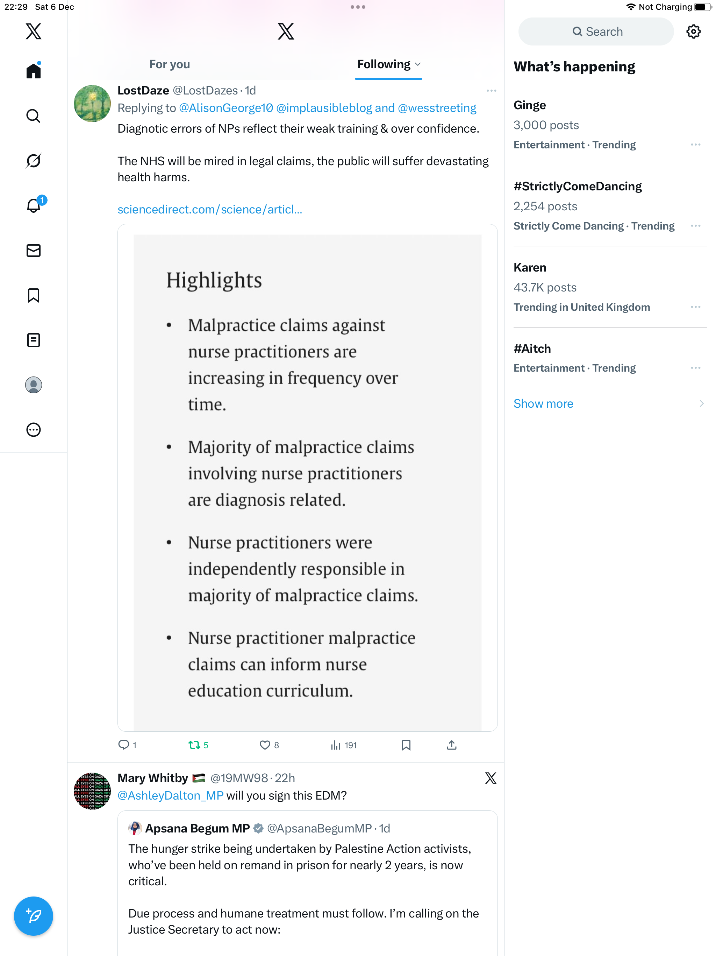Open Lists icon in sidebar
Image resolution: width=716 pixels, height=956 pixels.
point(33,340)
